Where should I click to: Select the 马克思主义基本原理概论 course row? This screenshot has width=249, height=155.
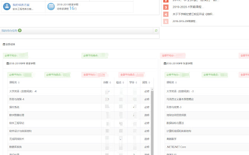(207, 99)
